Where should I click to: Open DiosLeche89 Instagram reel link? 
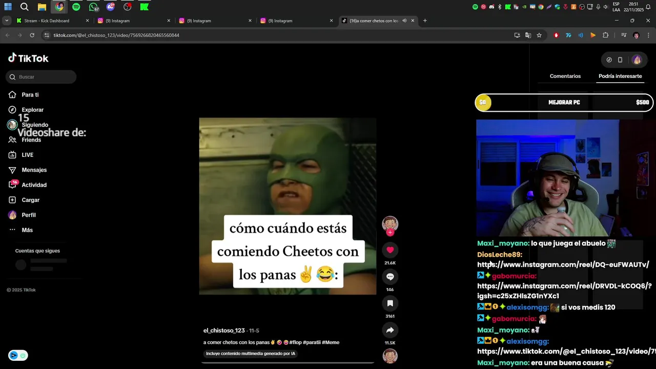coord(563,265)
